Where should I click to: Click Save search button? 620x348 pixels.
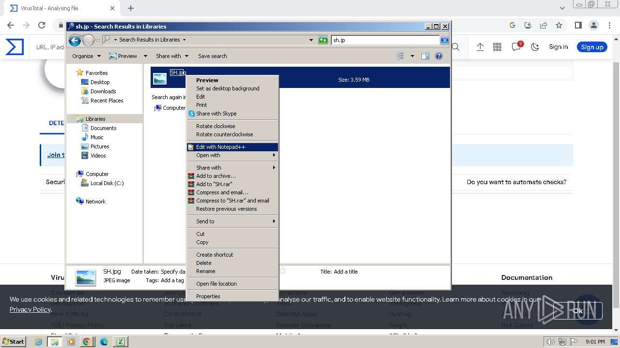212,56
